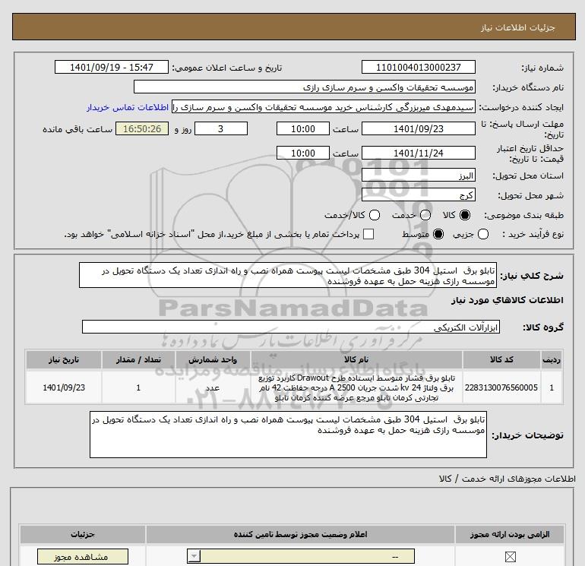Click the توضیحات خریدار text area

click(288, 435)
